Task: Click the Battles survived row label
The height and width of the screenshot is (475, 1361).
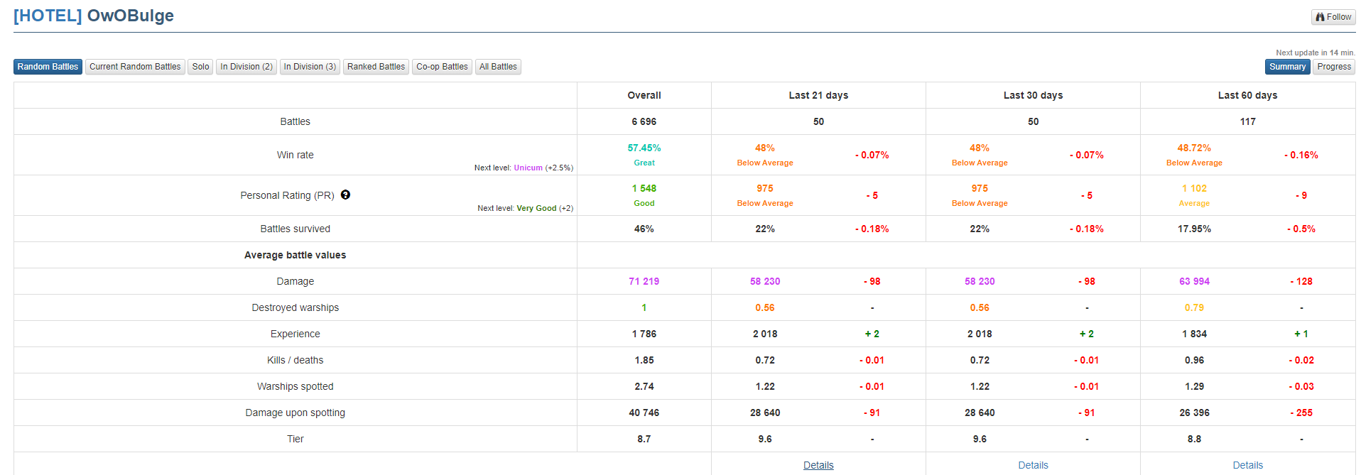Action: tap(295, 229)
